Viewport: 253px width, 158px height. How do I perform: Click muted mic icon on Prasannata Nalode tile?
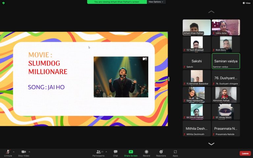[x=214, y=134]
